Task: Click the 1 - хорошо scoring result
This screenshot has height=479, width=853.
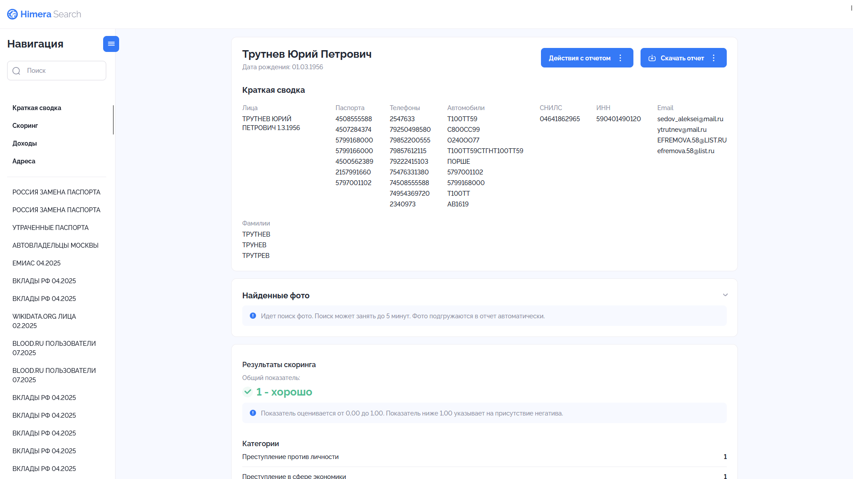Action: tap(284, 392)
